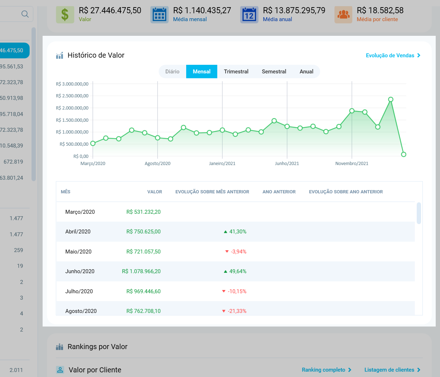
Task: Switch the chart to Diário view
Action: click(172, 72)
